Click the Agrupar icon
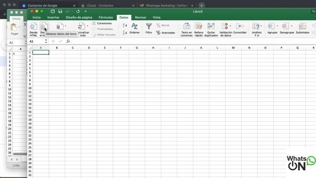 click(271, 26)
